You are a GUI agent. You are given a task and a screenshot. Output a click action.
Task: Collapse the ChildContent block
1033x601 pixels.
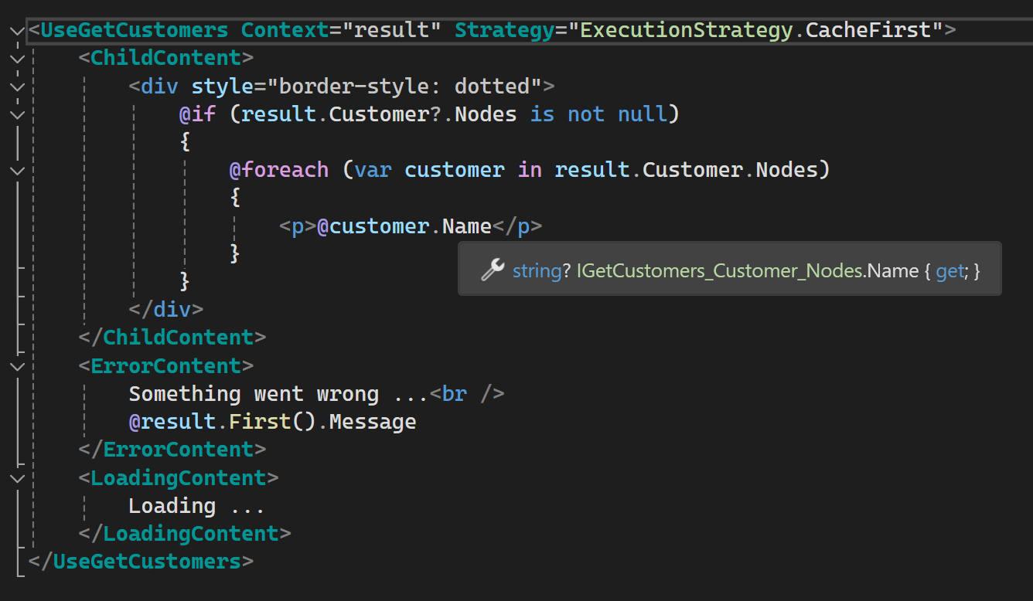(x=18, y=59)
